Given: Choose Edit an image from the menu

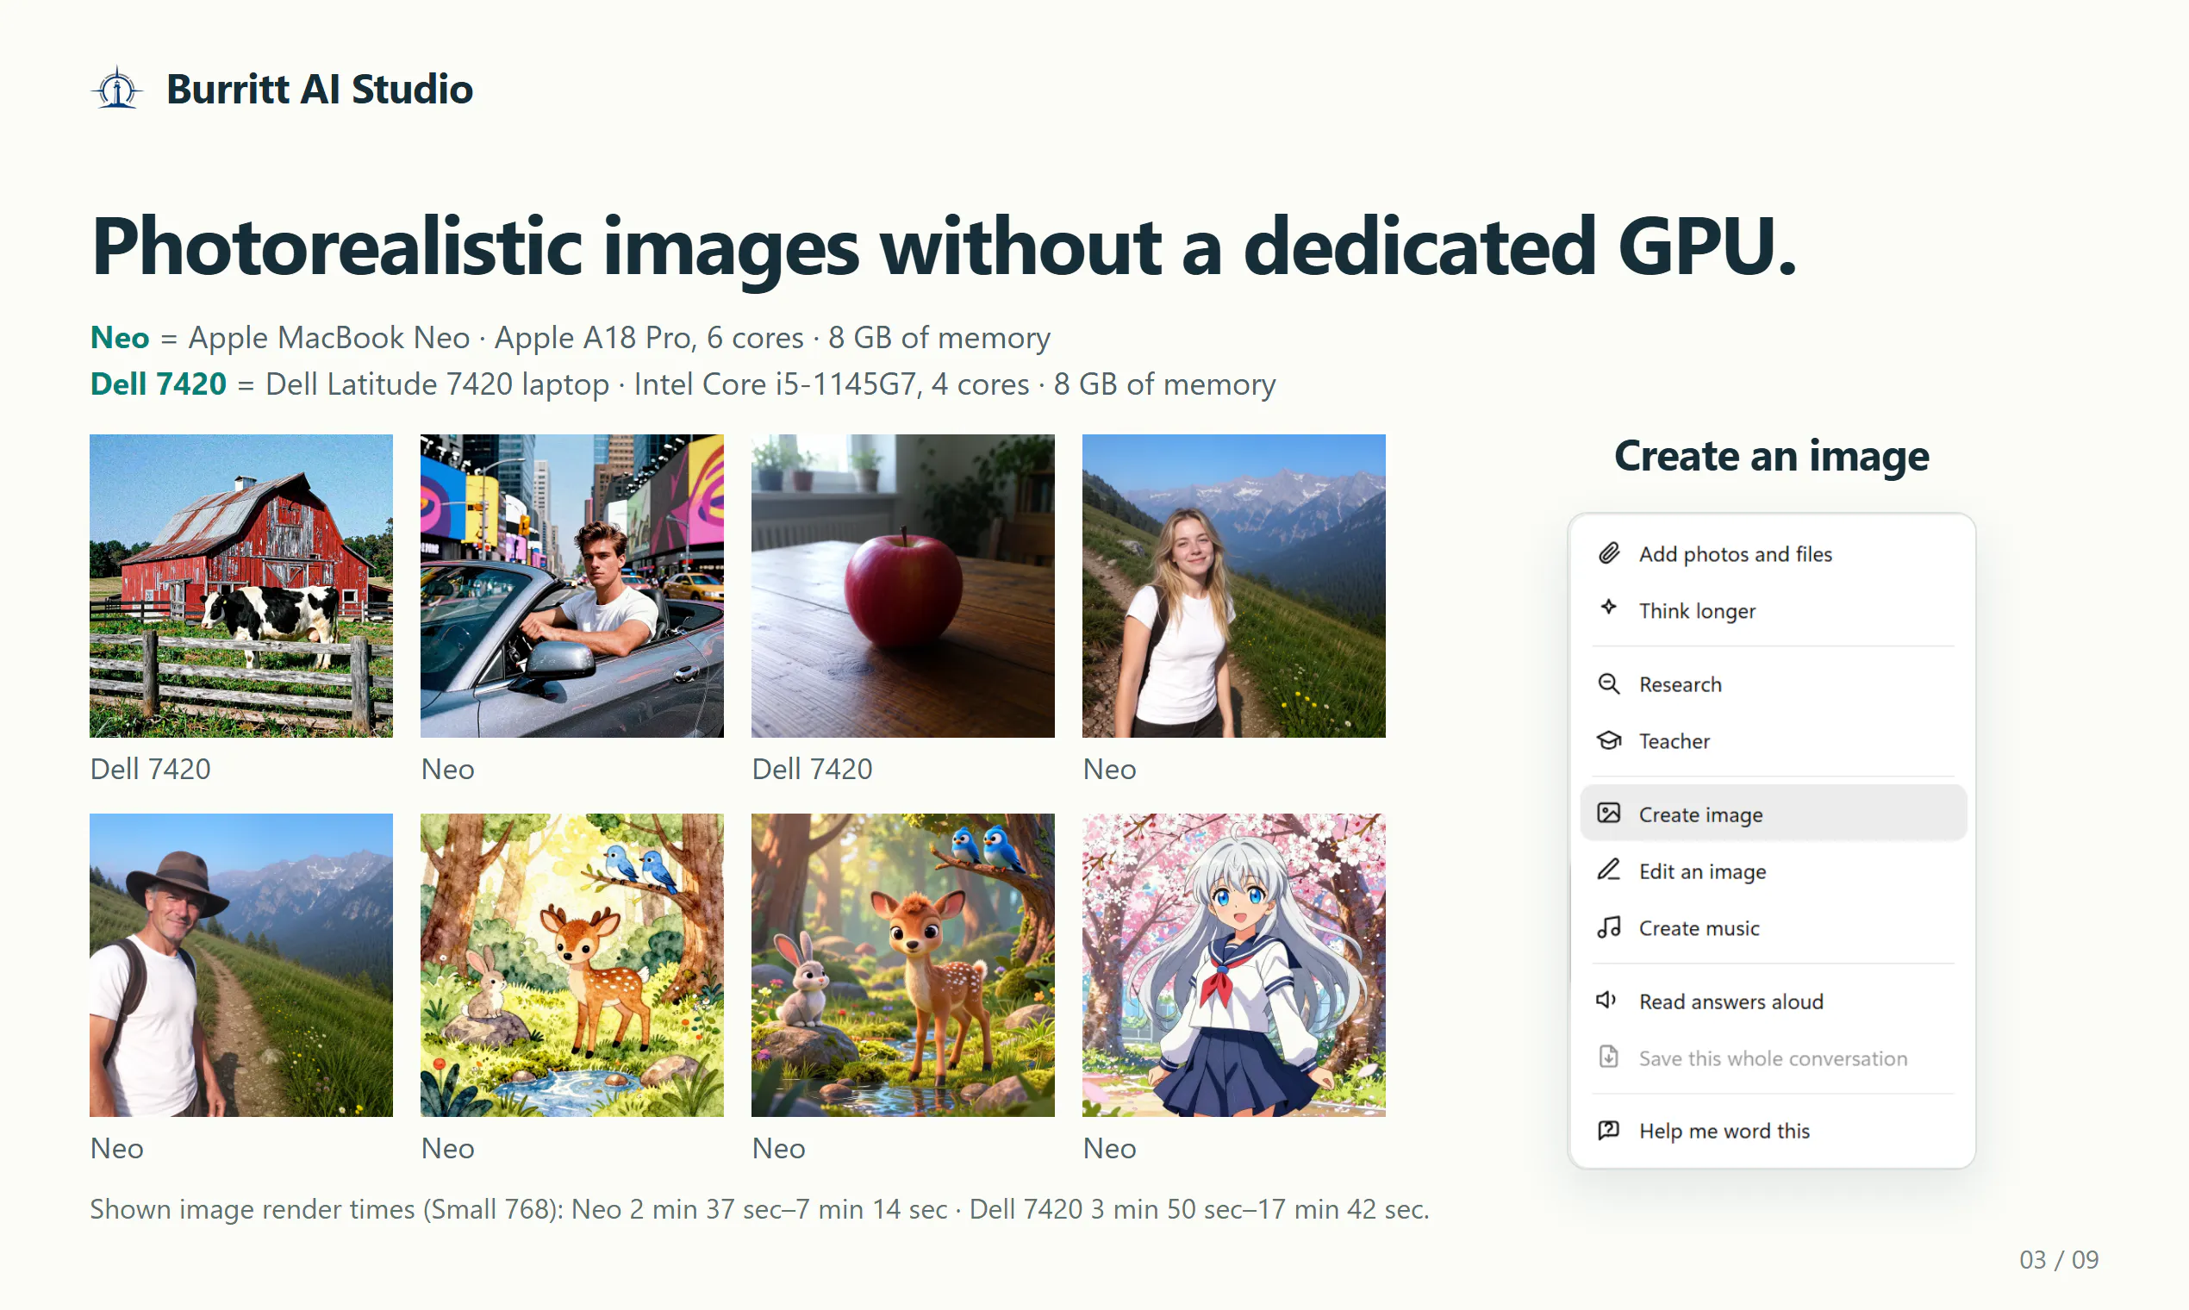Looking at the screenshot, I should click(1773, 870).
